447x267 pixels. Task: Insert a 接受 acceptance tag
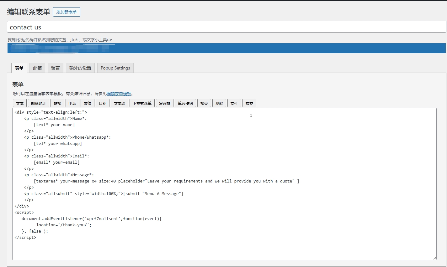tap(204, 103)
